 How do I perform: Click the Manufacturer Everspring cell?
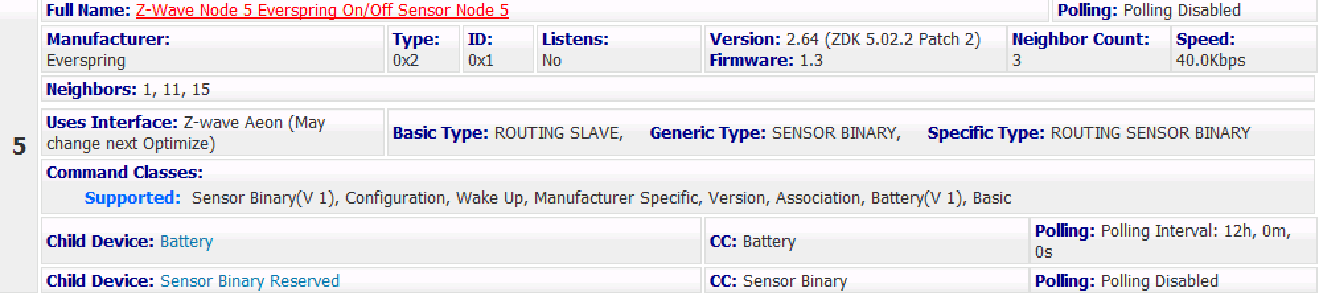[213, 50]
